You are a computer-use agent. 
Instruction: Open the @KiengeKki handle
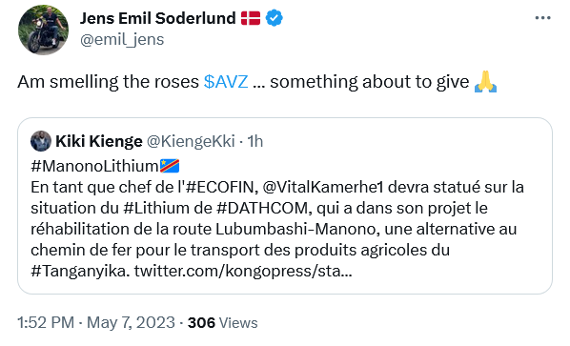coord(191,141)
